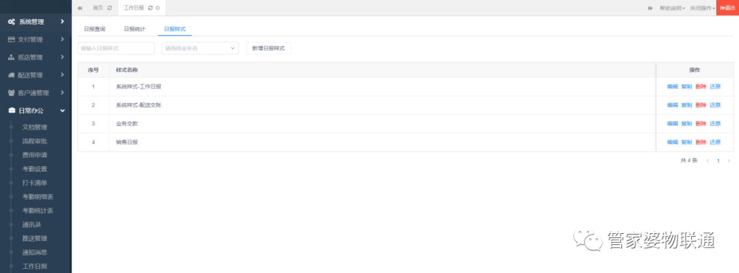Screen dimensions: 739x273
Task: Open the 关闭操作 dropdown menu
Action: 703,8
